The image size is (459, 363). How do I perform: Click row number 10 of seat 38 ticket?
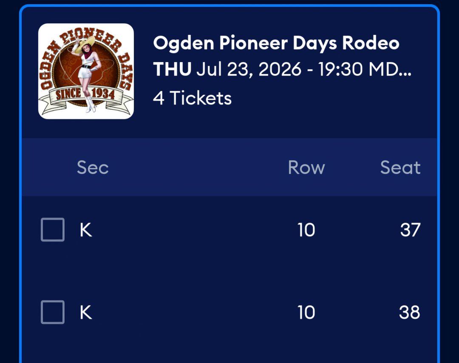pos(306,312)
